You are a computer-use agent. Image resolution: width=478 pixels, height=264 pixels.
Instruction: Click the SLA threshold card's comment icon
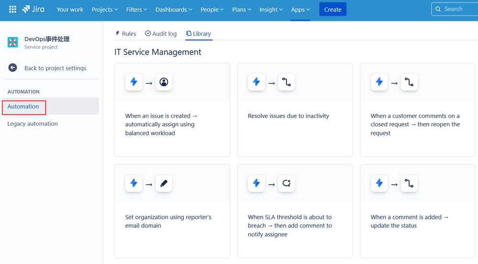click(x=286, y=183)
